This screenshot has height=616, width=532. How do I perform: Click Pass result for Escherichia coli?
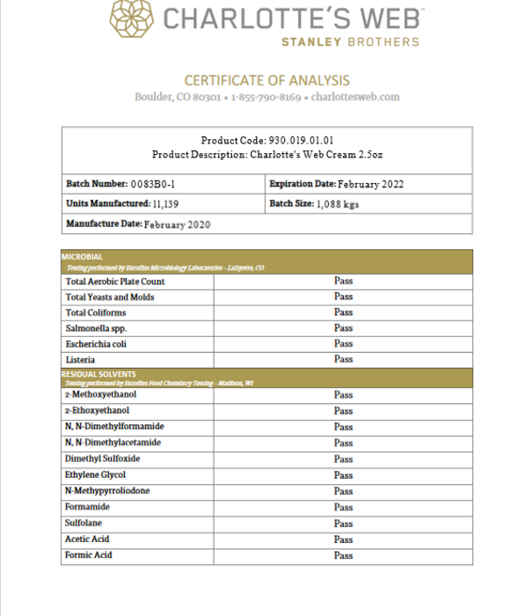click(344, 344)
